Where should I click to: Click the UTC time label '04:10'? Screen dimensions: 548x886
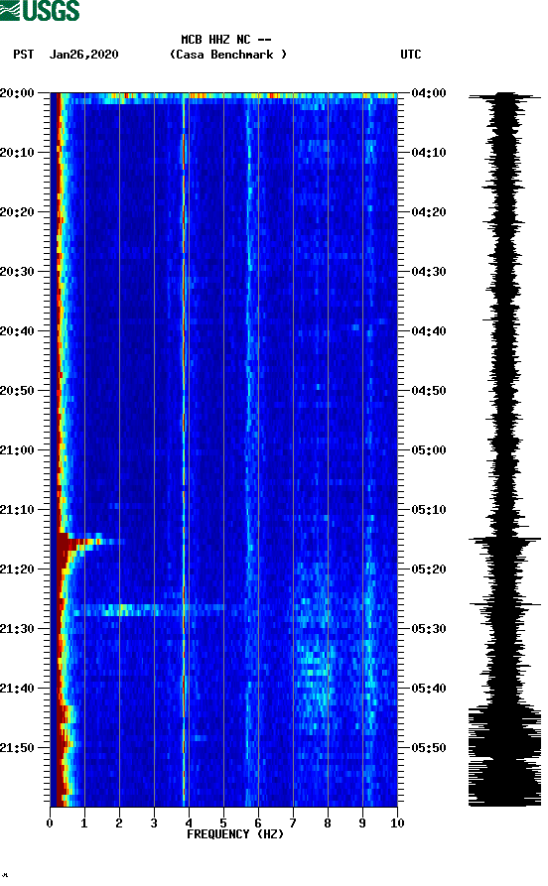tap(429, 153)
